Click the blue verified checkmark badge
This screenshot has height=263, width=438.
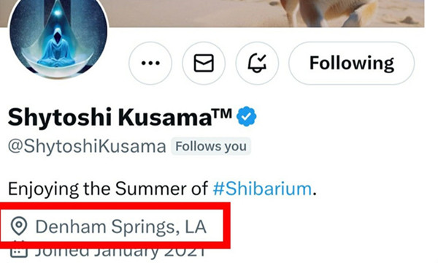[247, 116]
